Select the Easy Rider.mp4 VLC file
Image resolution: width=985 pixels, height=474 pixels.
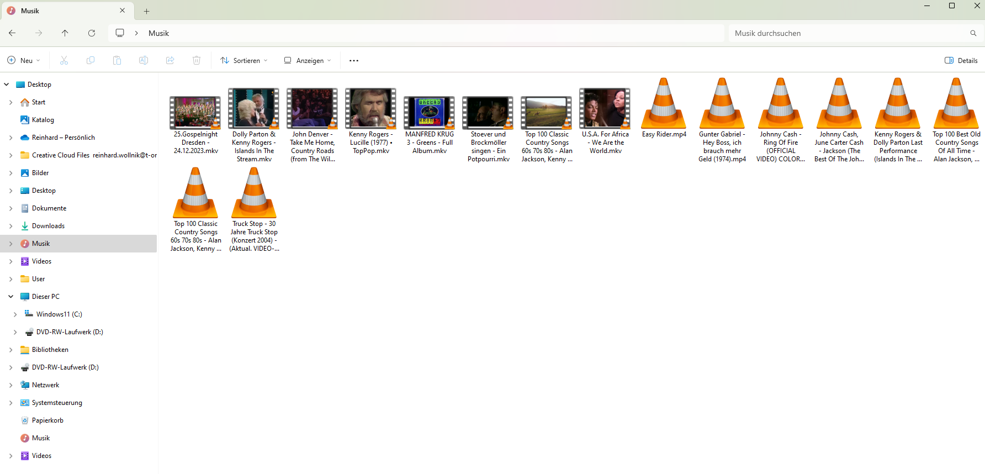click(664, 108)
